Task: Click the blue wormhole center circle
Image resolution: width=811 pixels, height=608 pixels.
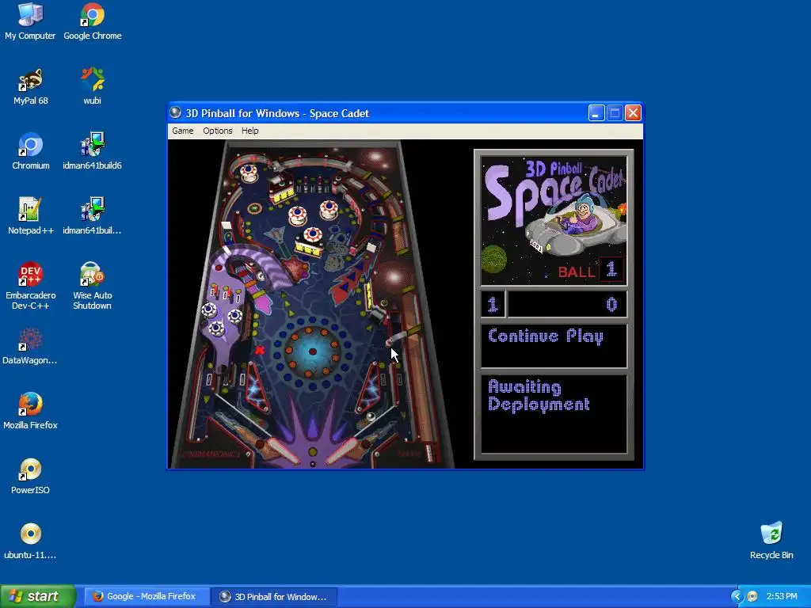Action: pos(312,351)
